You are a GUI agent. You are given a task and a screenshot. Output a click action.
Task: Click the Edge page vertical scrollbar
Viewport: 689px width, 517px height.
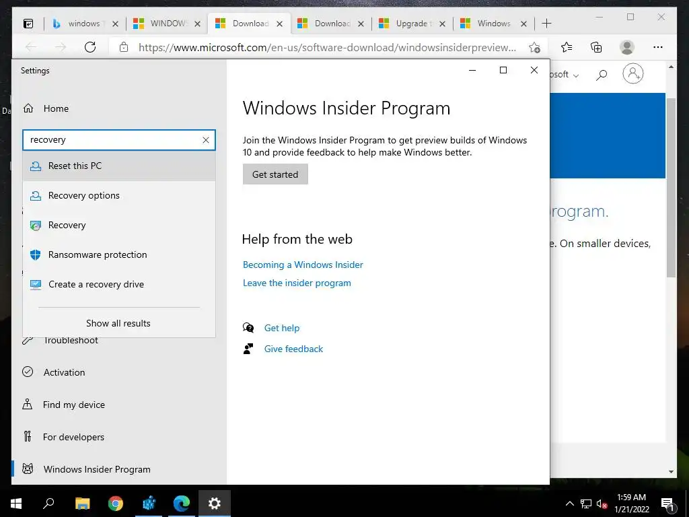pos(671,188)
